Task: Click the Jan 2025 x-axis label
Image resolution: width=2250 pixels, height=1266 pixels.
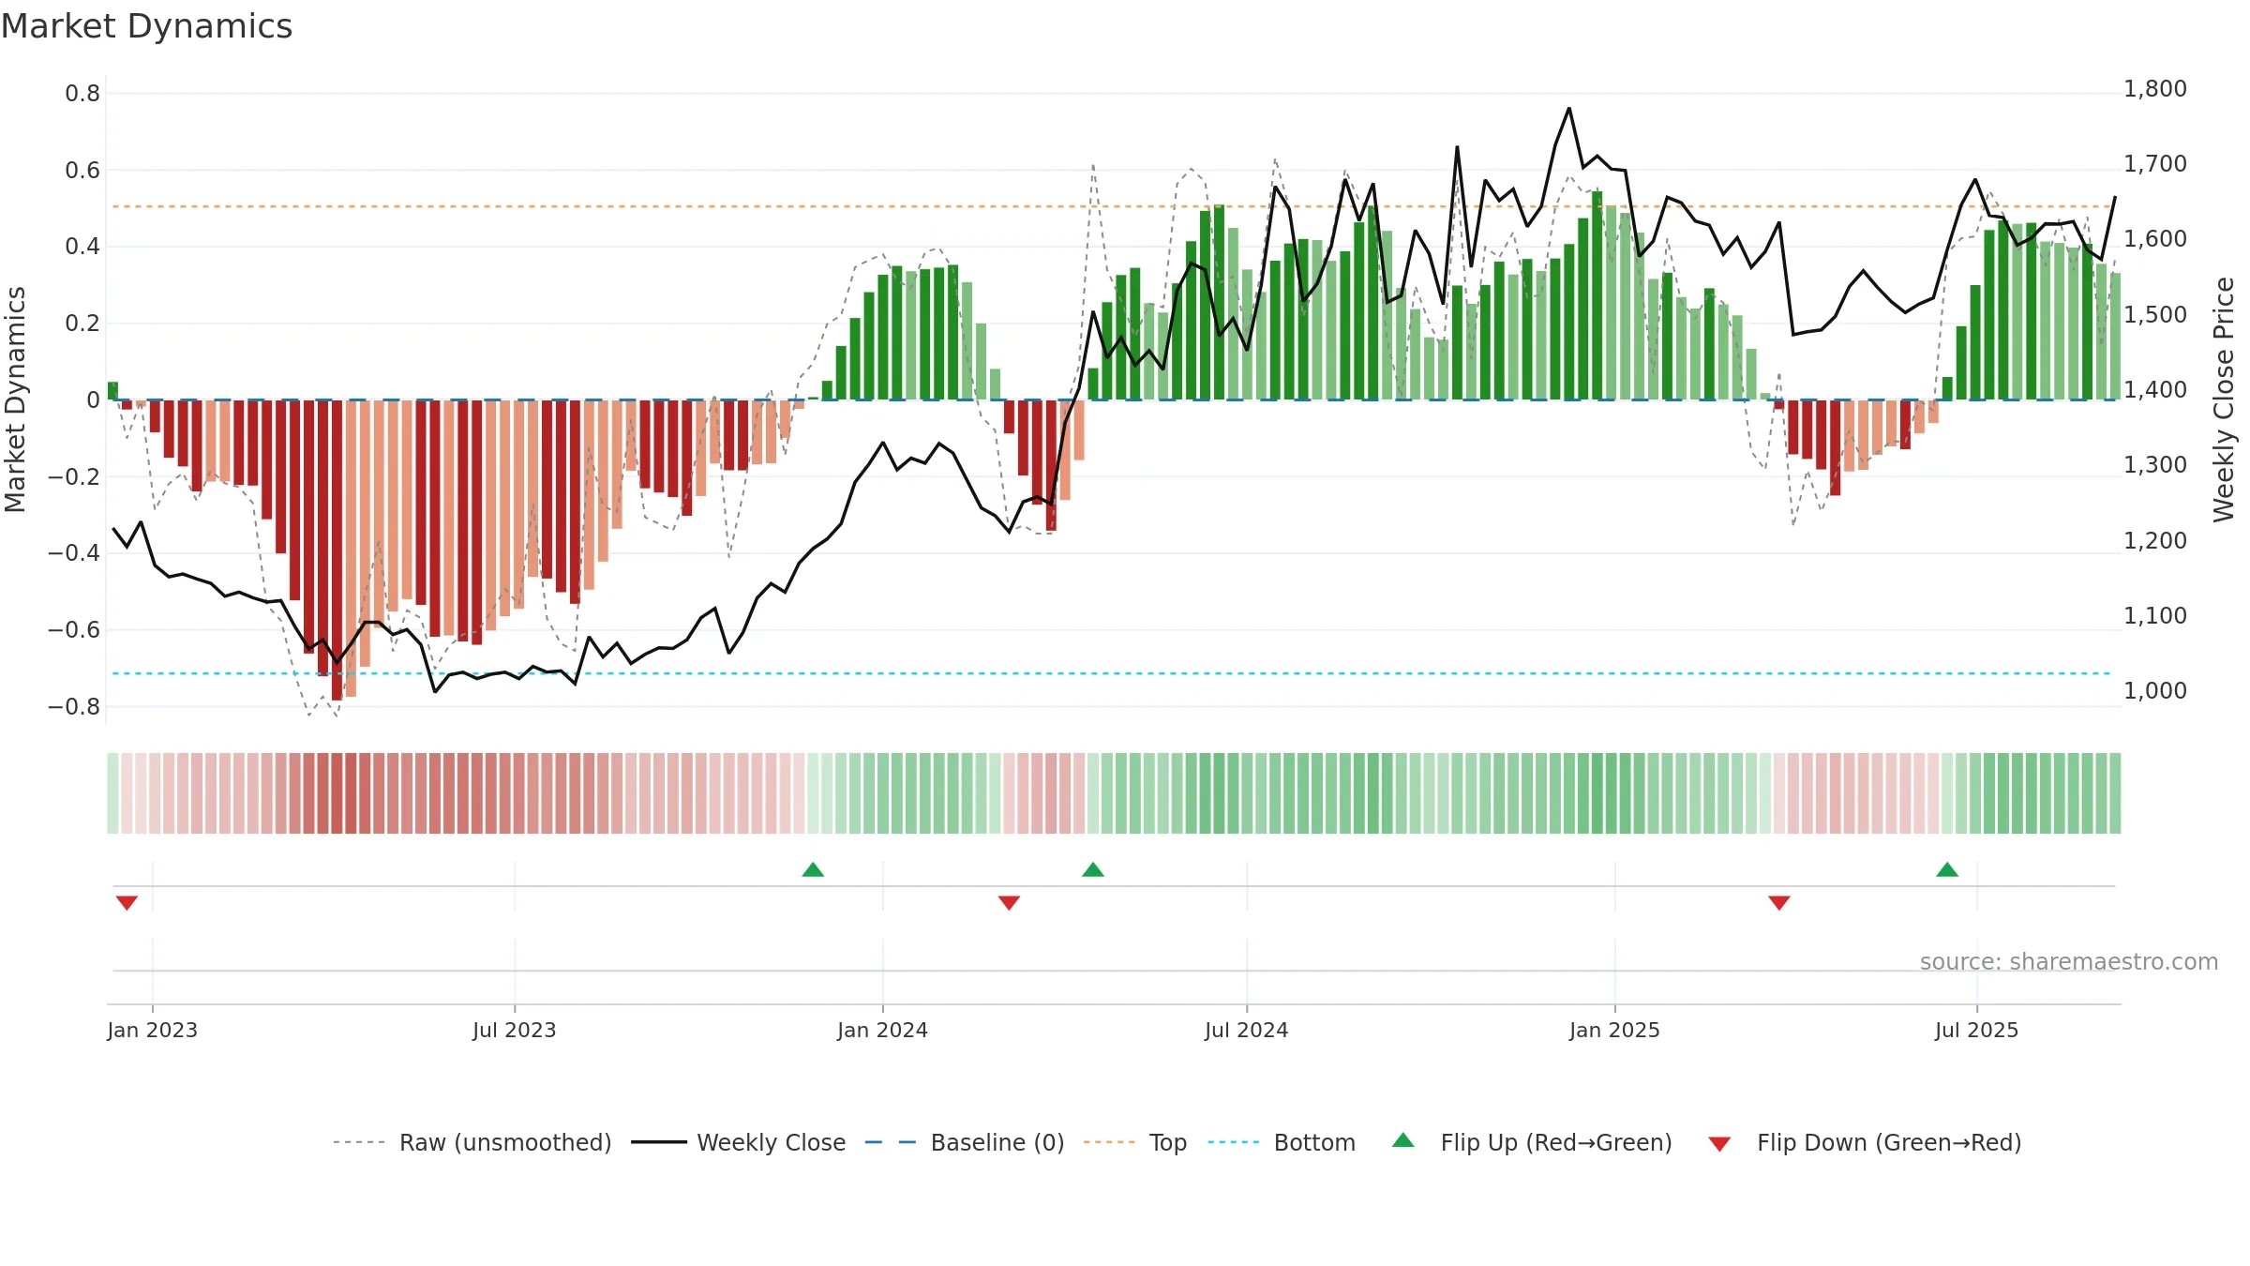Action: (x=1614, y=1030)
